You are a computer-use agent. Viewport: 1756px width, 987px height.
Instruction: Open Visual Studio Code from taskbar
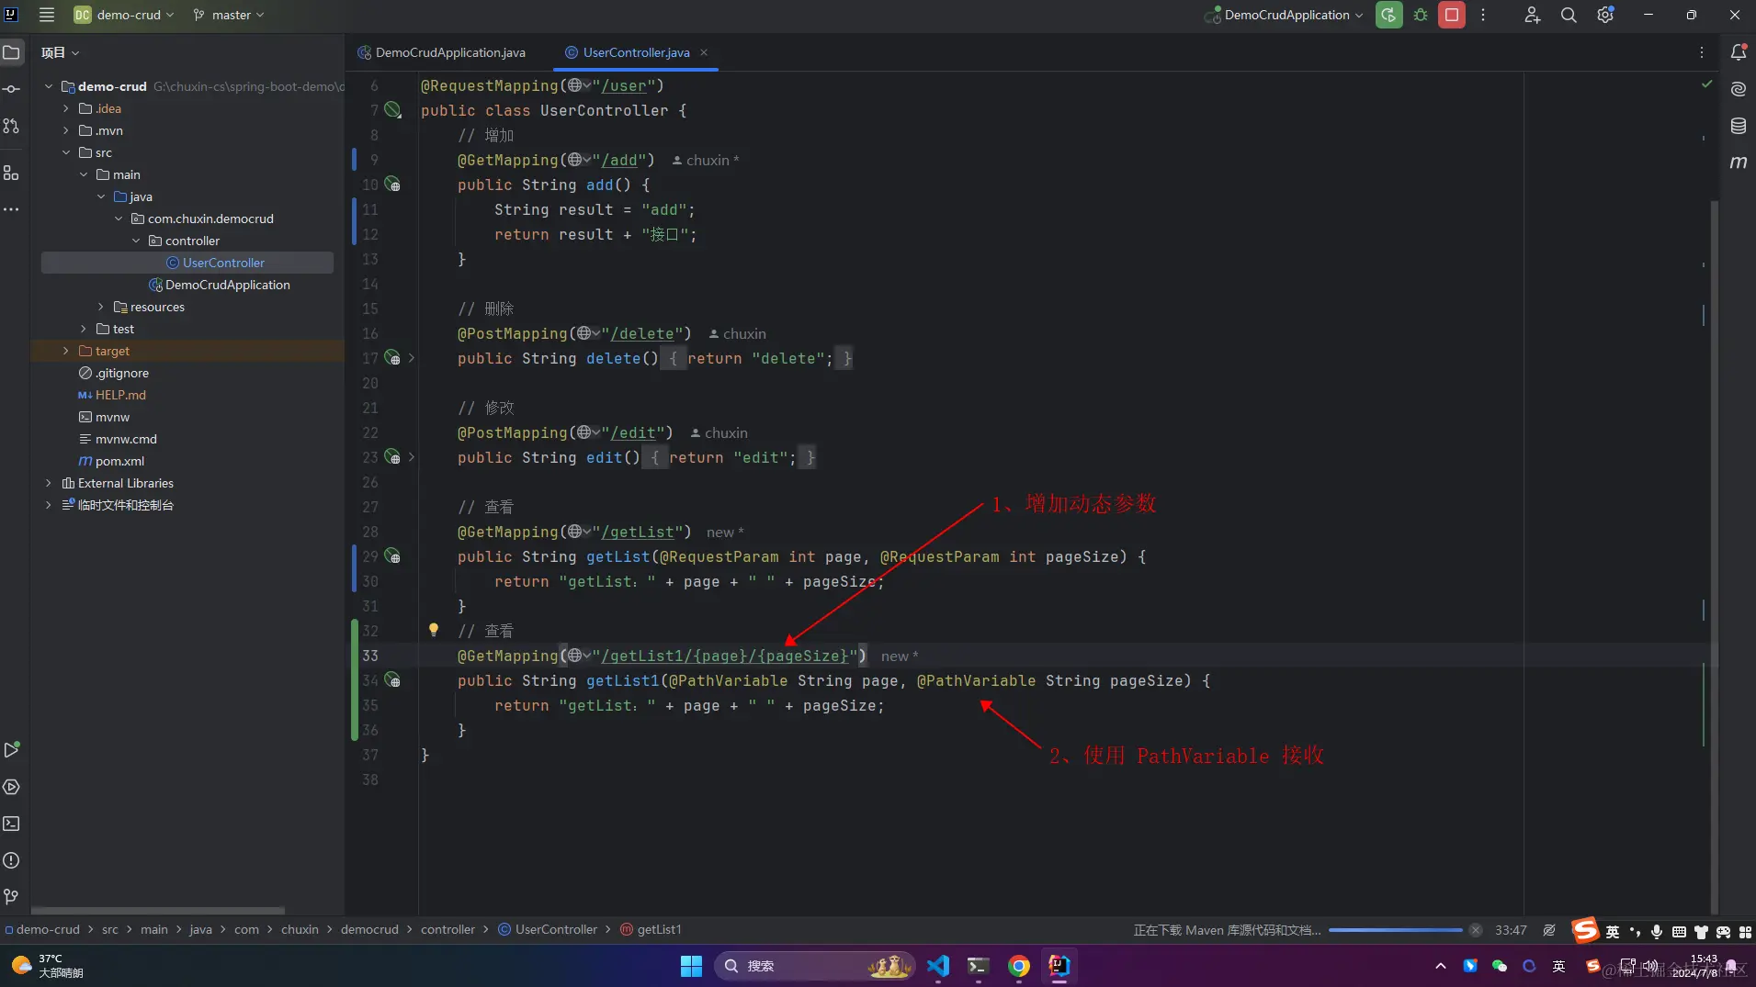pos(937,966)
